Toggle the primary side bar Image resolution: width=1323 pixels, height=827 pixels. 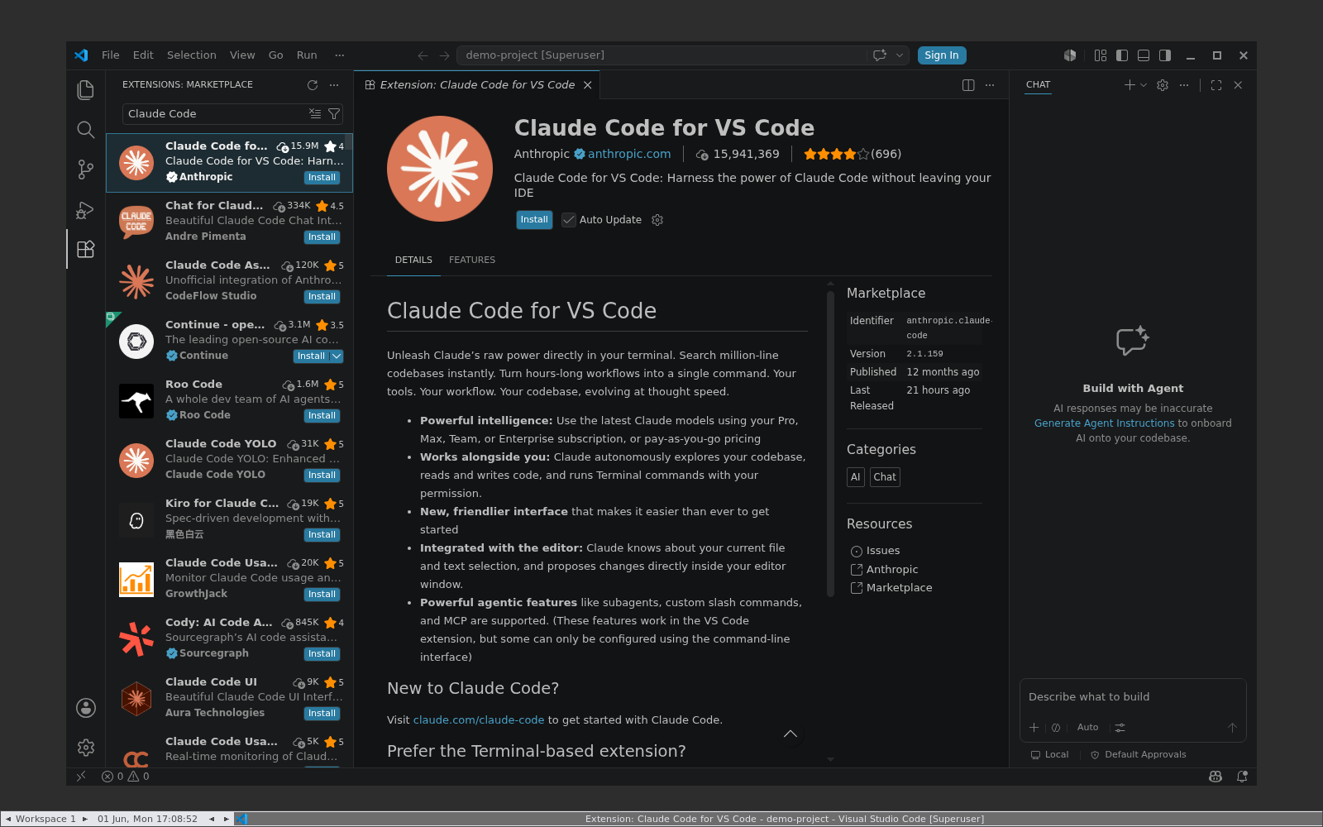pyautogui.click(x=1122, y=55)
